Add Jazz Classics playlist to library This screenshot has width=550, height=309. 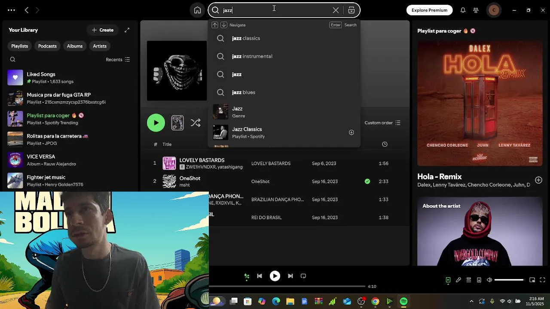[351, 133]
